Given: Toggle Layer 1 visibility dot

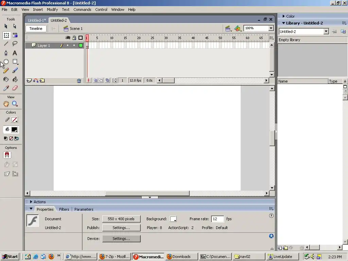Looking at the screenshot, I should pos(68,46).
